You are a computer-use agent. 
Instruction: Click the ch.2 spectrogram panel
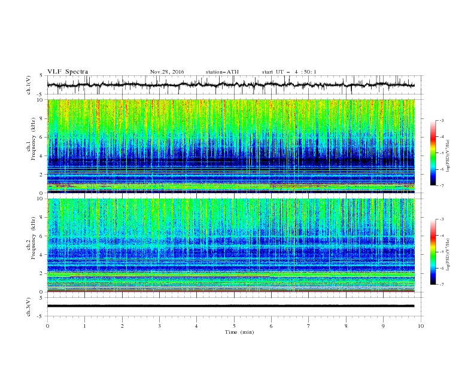coord(231,245)
